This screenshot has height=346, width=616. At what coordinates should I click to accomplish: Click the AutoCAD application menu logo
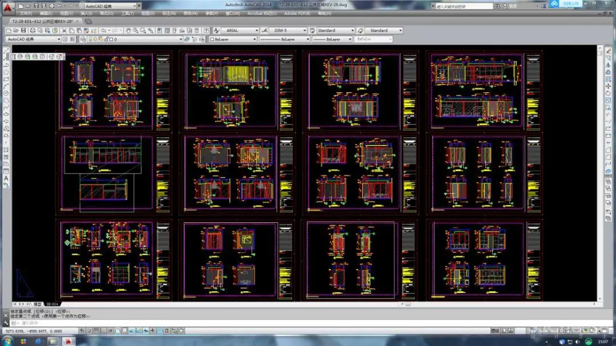coord(7,8)
